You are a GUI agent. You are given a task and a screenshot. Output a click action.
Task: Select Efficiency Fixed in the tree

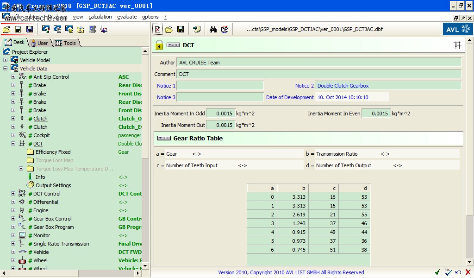pos(53,152)
